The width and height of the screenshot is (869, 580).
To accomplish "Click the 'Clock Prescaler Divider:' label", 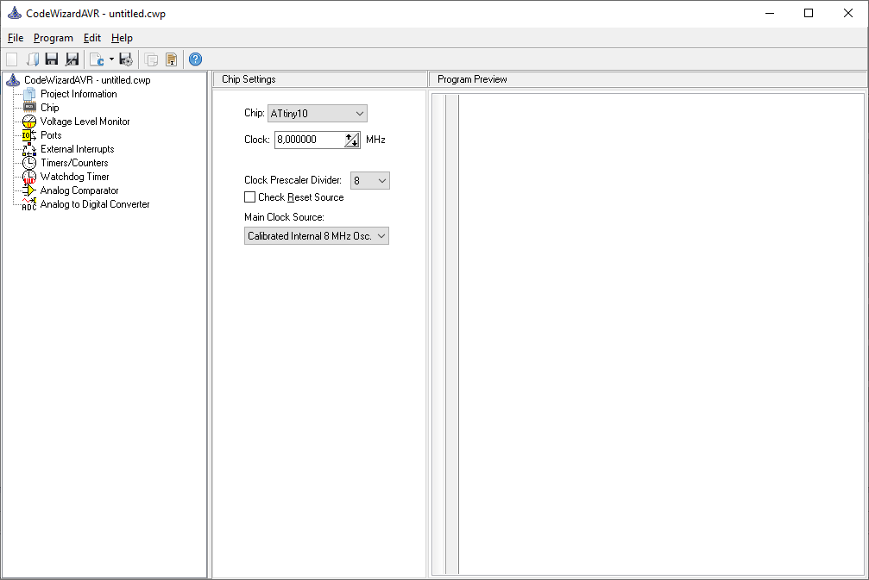I will (x=293, y=180).
